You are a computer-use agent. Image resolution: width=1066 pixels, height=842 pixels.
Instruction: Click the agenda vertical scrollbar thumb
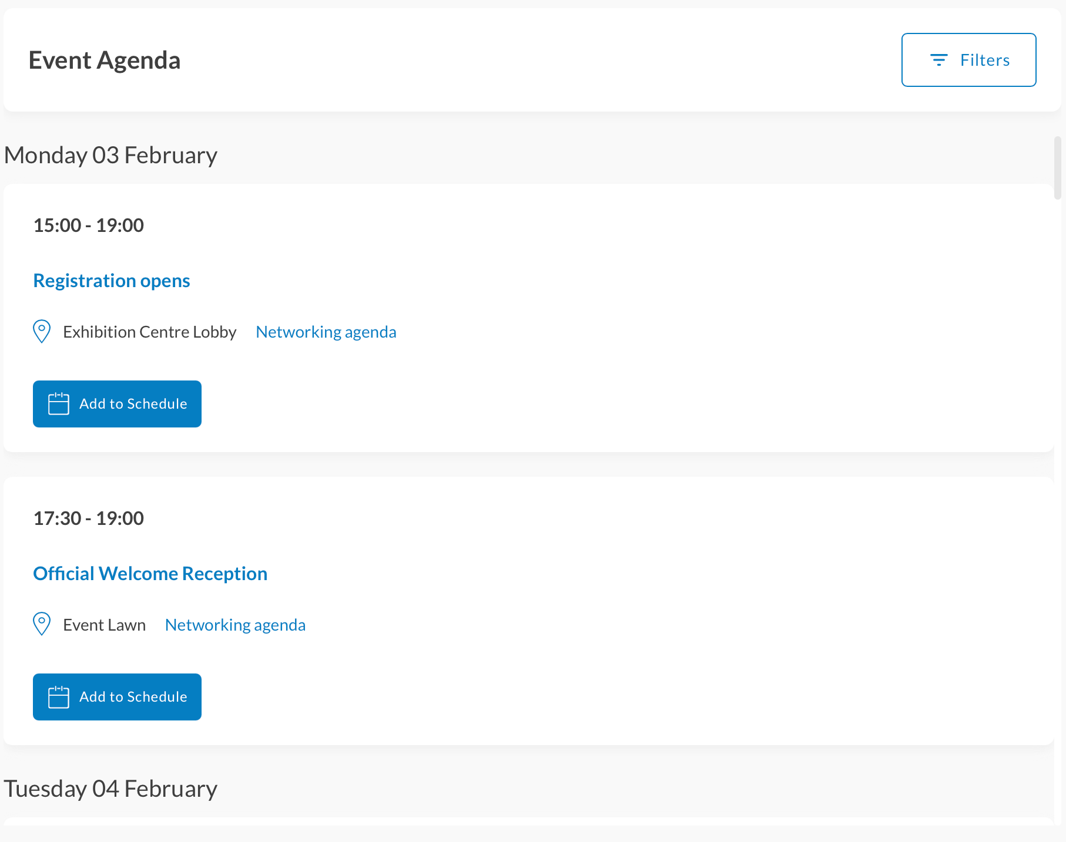[x=1058, y=168]
